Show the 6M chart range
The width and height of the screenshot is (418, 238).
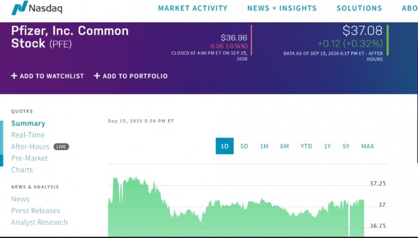284,146
